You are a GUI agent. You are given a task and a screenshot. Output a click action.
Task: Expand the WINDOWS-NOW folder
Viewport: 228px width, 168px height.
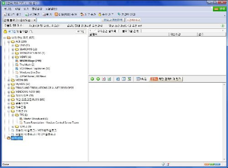[9, 92]
